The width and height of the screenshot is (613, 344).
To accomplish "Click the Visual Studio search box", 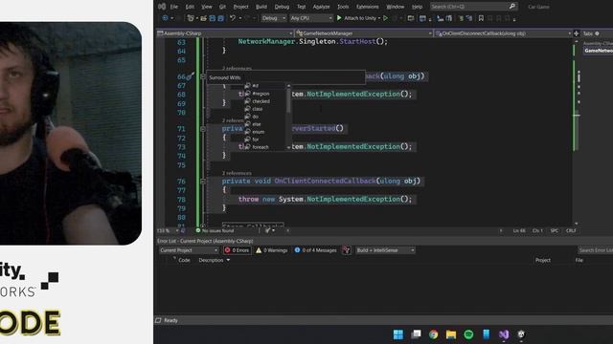I will coord(473,7).
